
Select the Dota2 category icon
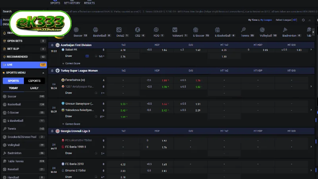point(119,30)
